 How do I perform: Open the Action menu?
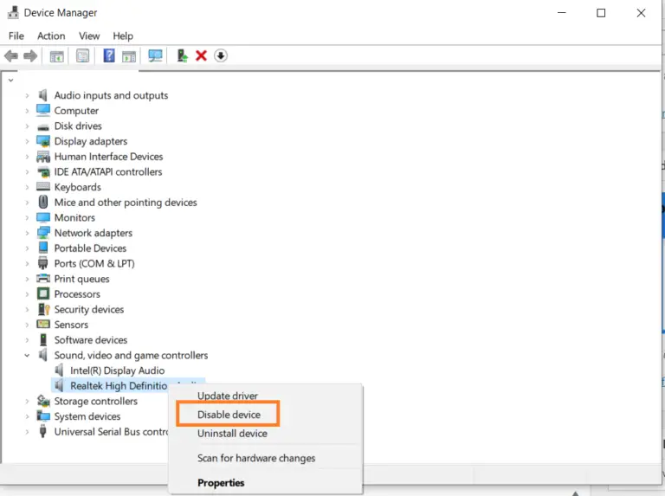(x=51, y=35)
